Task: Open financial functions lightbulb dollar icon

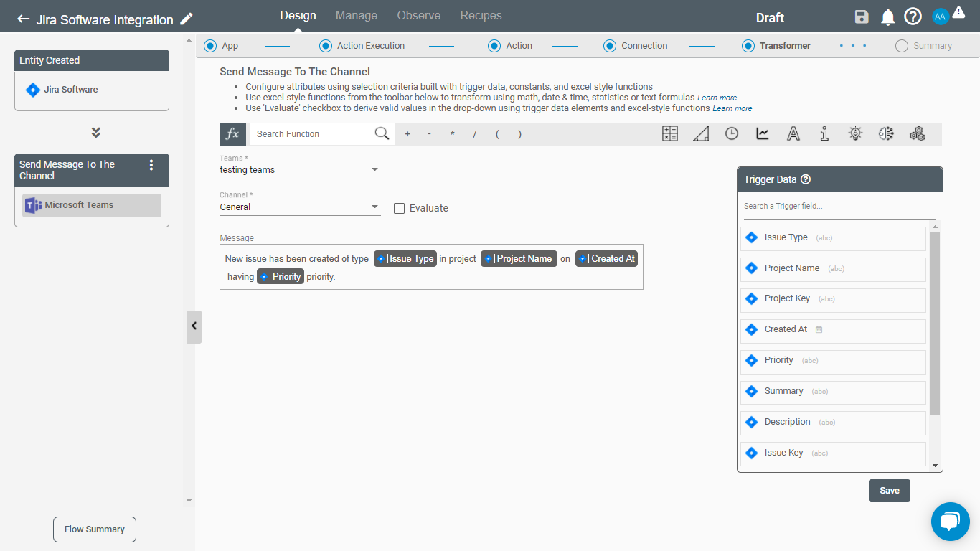Action: pos(855,133)
